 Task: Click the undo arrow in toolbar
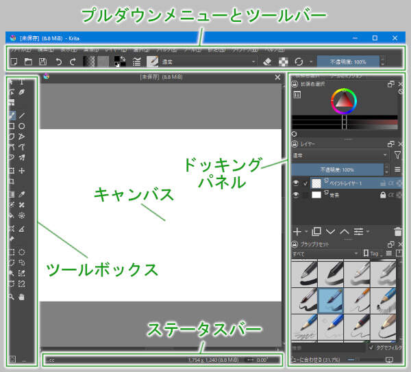point(59,62)
